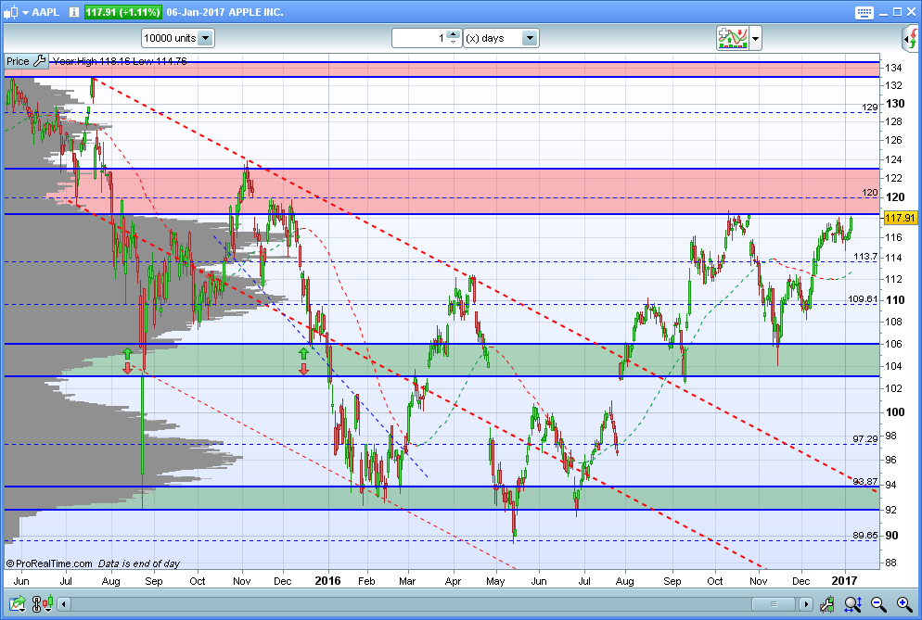
Task: Click the 113.7 level label
Action: tap(865, 257)
